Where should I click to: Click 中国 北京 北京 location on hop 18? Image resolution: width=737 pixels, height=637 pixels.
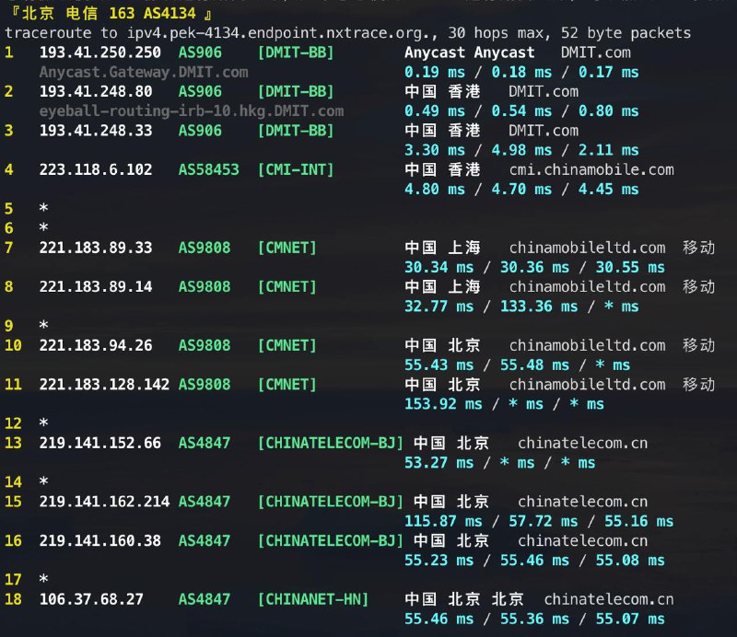[x=464, y=599]
